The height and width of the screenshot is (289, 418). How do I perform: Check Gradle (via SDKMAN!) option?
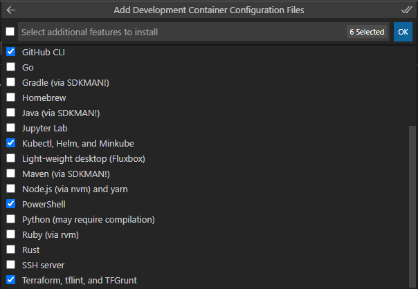tap(10, 82)
